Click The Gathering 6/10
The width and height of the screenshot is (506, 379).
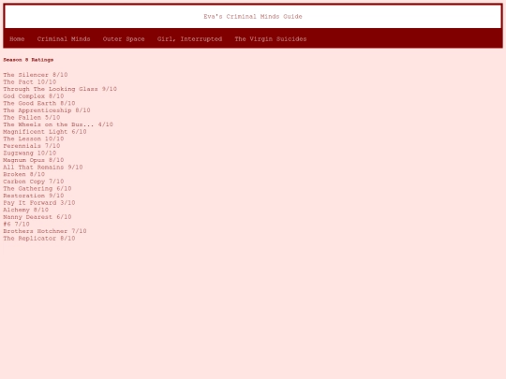click(x=37, y=188)
